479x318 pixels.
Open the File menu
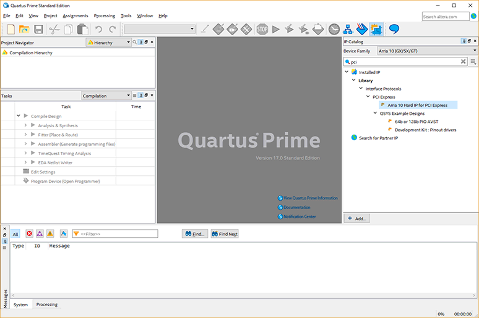coord(6,16)
